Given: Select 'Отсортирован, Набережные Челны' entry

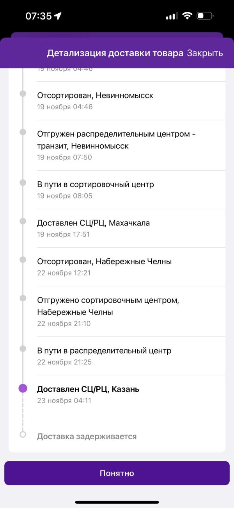Looking at the screenshot, I should pyautogui.click(x=131, y=267).
